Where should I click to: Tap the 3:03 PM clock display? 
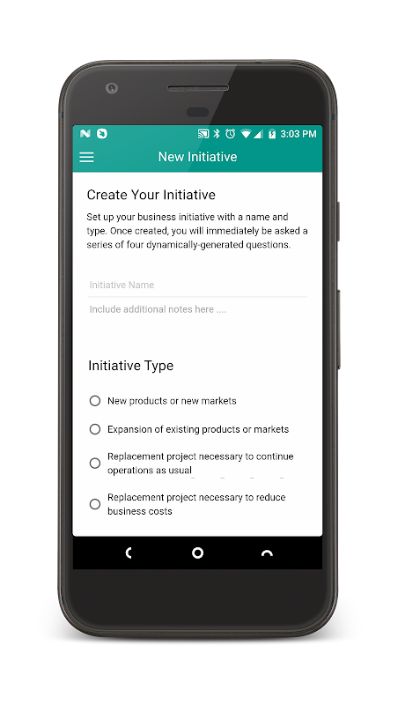tap(298, 134)
